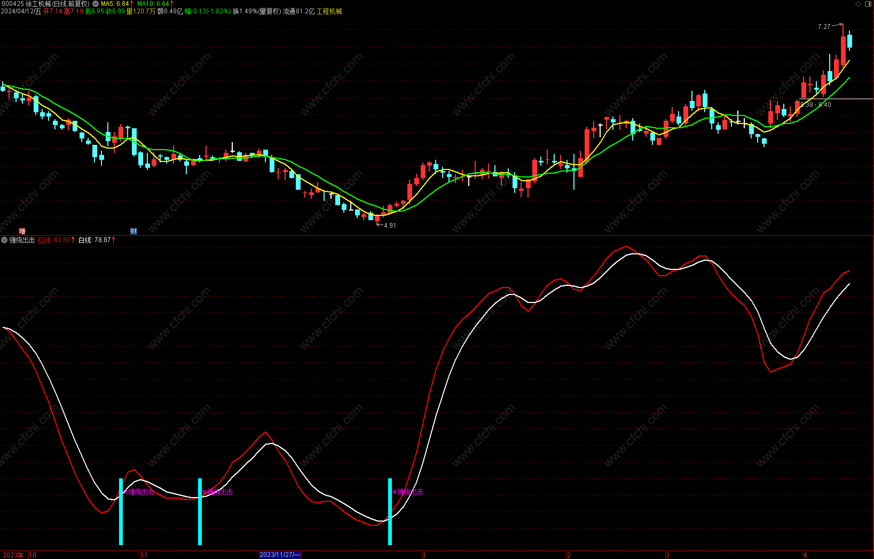Click the 换1.49%(量复权) turnover value

tap(257, 11)
